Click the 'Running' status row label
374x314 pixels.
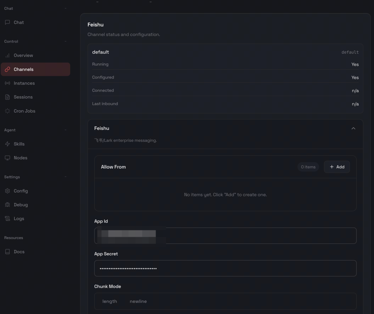point(100,64)
